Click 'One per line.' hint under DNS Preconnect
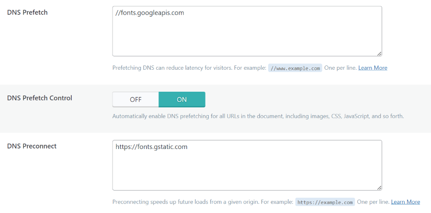 coord(373,202)
